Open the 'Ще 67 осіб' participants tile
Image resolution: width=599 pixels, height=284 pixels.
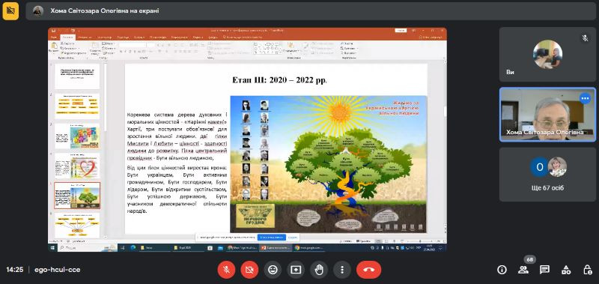pyautogui.click(x=547, y=175)
